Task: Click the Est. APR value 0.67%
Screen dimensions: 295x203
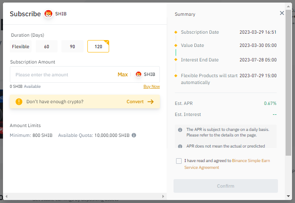Action: click(270, 103)
